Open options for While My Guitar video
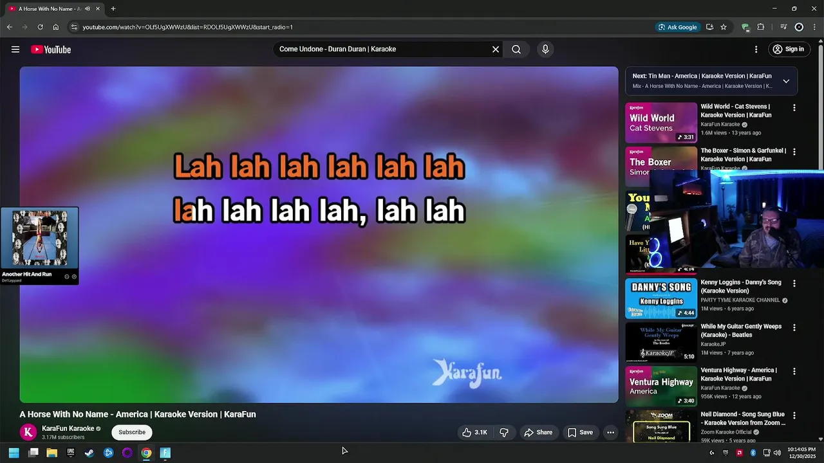Image resolution: width=824 pixels, height=463 pixels. [x=794, y=327]
